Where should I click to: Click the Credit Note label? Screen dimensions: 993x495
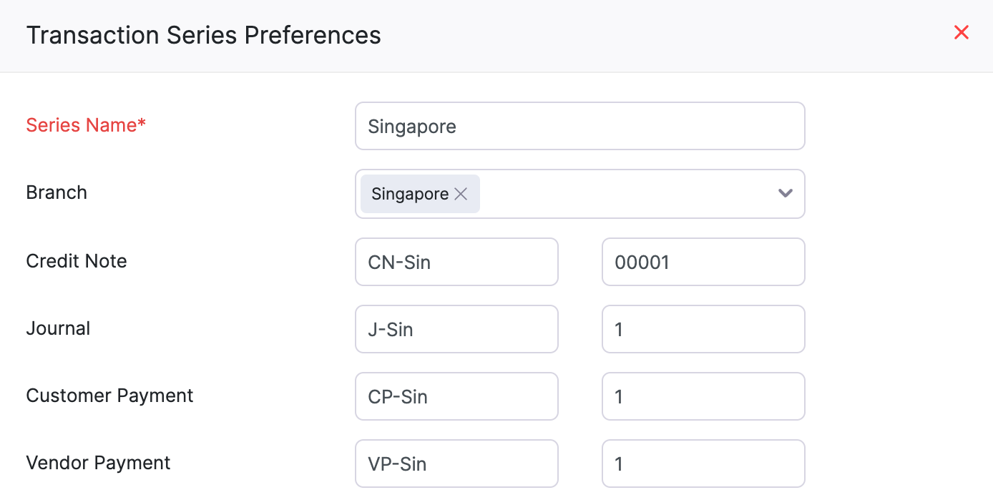coord(77,261)
